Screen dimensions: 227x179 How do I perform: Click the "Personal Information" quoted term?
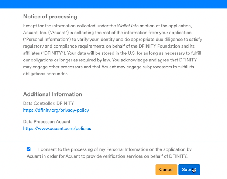(47, 40)
